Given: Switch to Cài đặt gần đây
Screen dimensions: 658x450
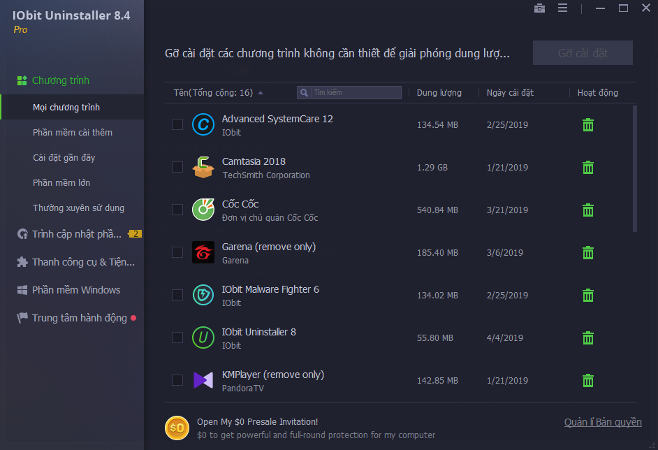Looking at the screenshot, I should tap(64, 157).
